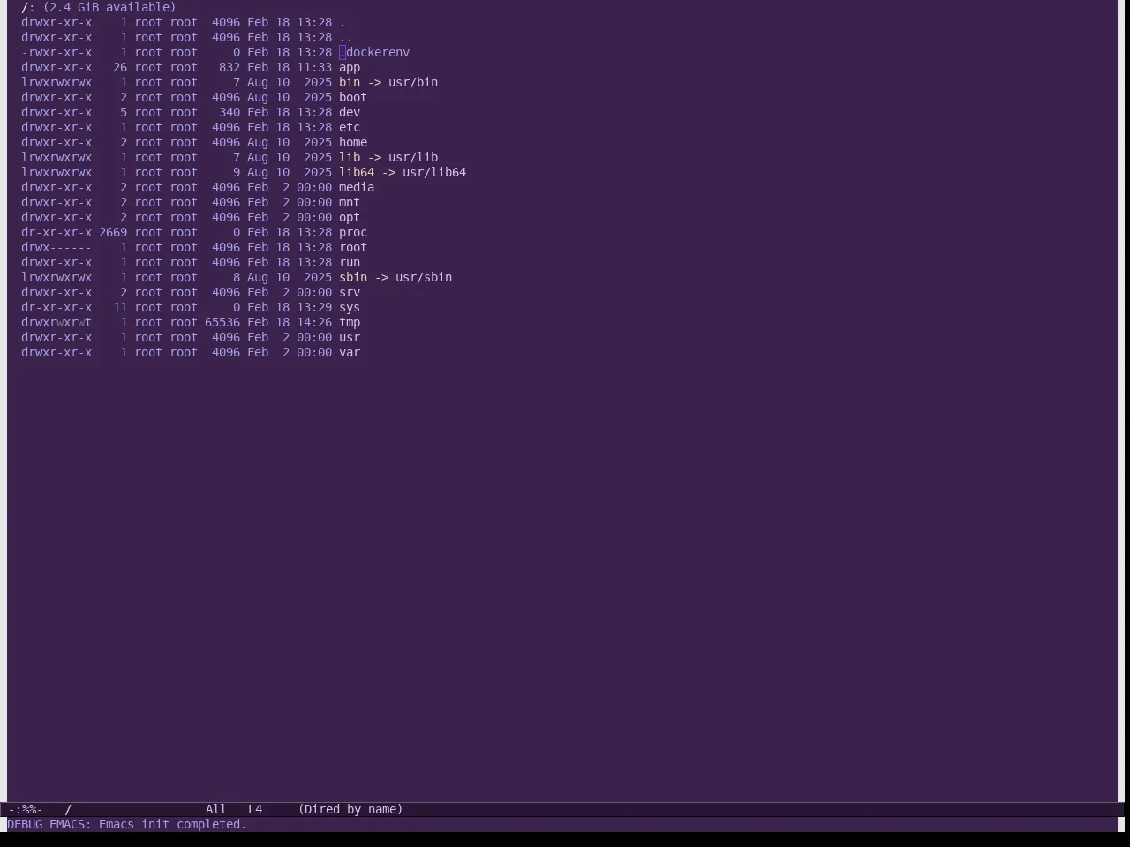Viewport: 1130px width, 847px height.
Task: Click the '11:33' timestamp of app
Action: [x=314, y=67]
